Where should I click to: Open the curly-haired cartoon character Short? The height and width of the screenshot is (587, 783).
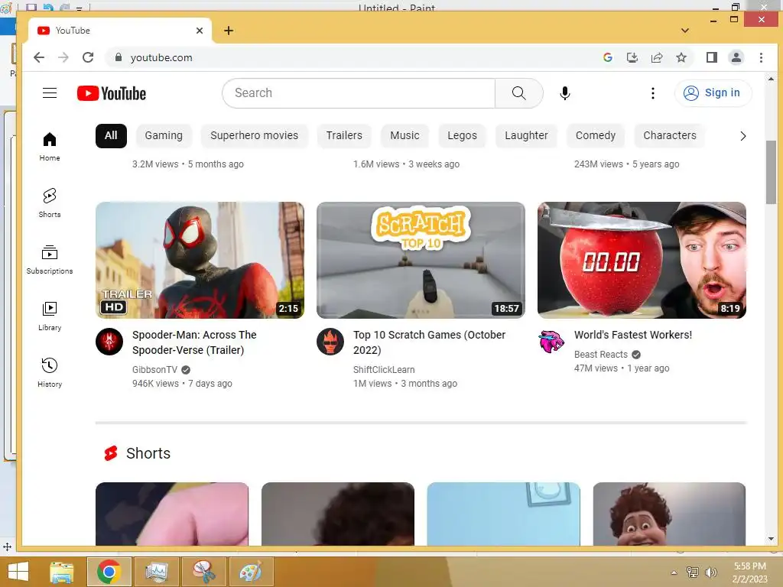[x=669, y=514]
